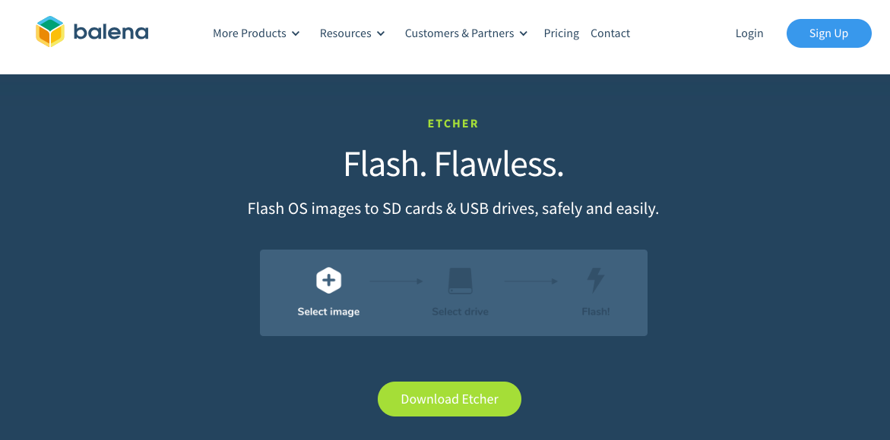Expand the More Products chevron
The width and height of the screenshot is (890, 440).
click(296, 33)
